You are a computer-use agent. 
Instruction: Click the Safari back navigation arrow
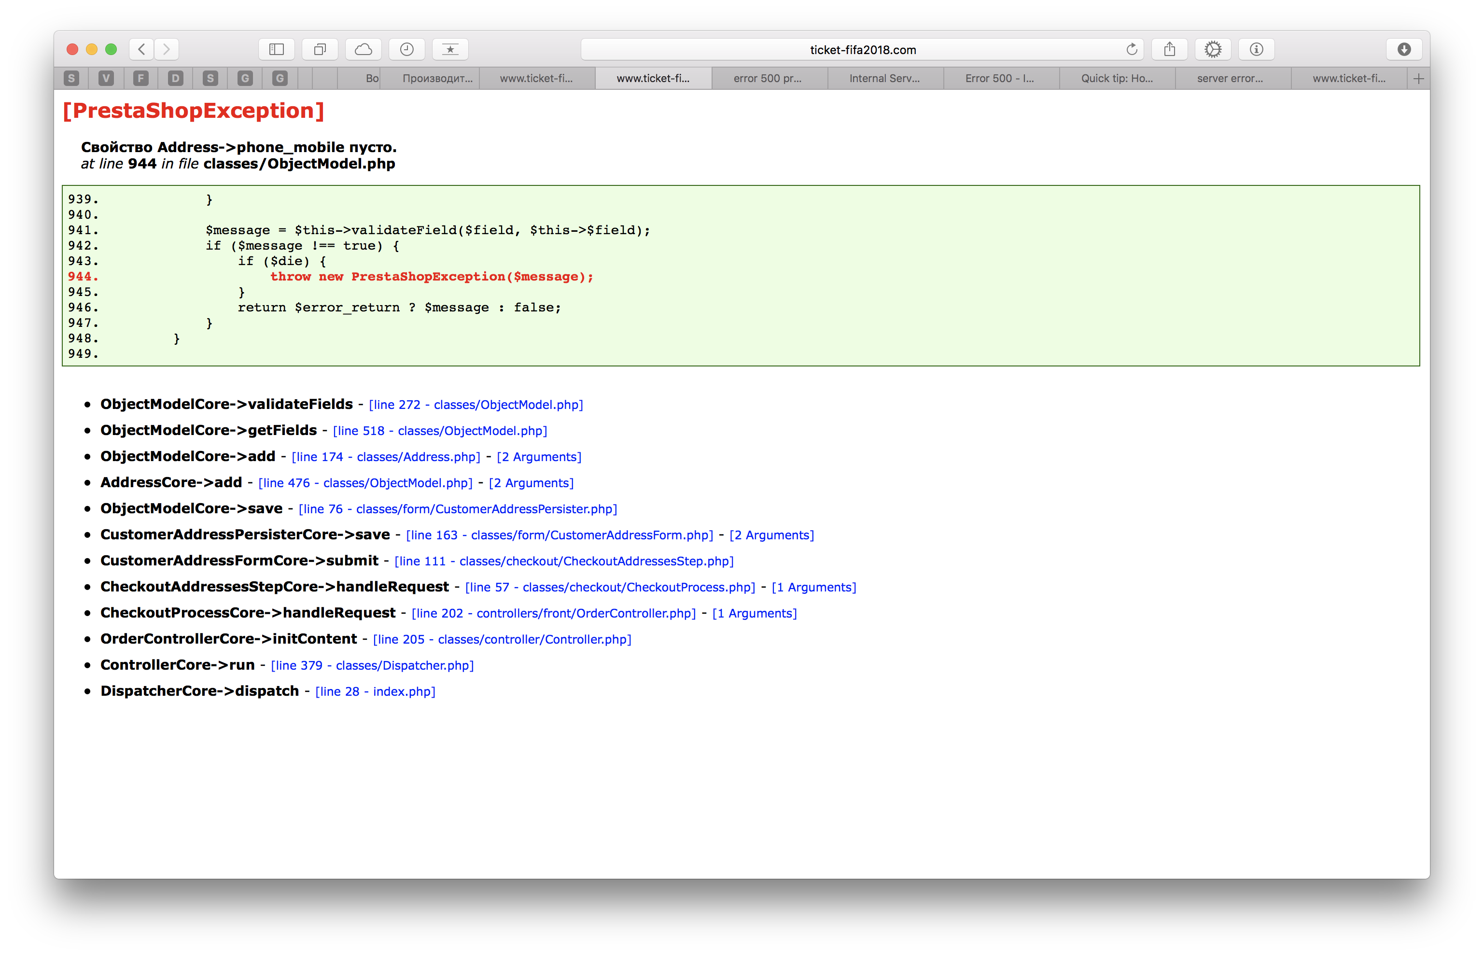point(142,49)
